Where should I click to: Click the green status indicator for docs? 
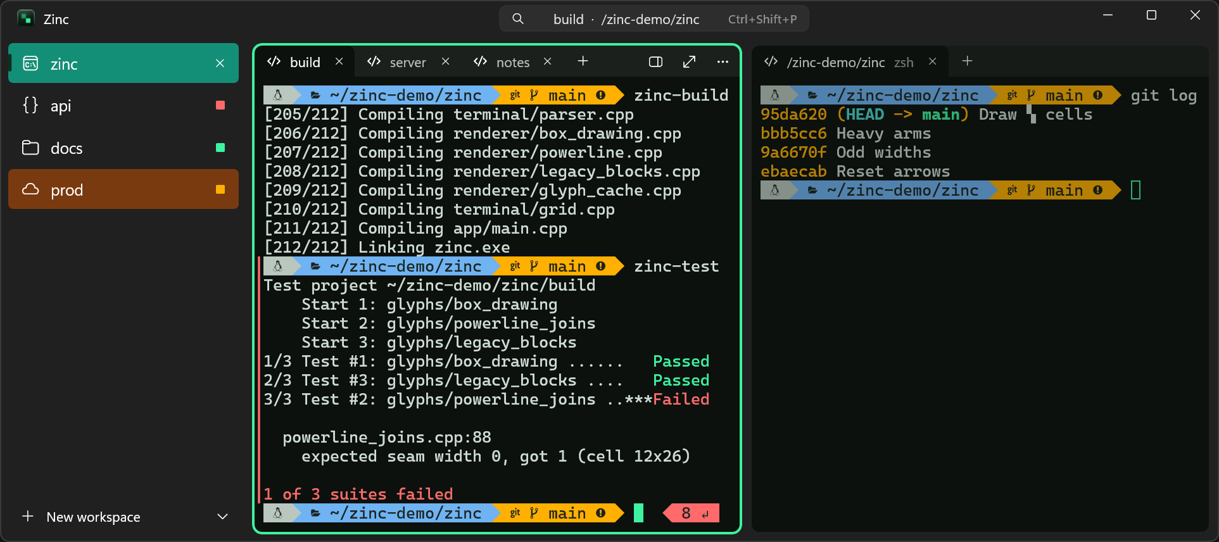point(220,148)
